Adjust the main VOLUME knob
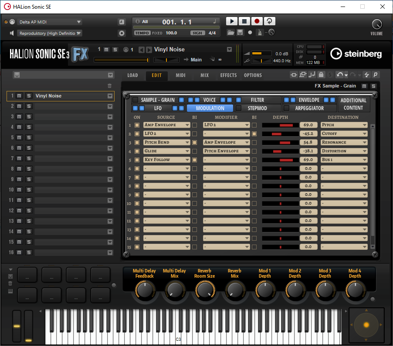This screenshot has height=346, width=393. (x=377, y=24)
